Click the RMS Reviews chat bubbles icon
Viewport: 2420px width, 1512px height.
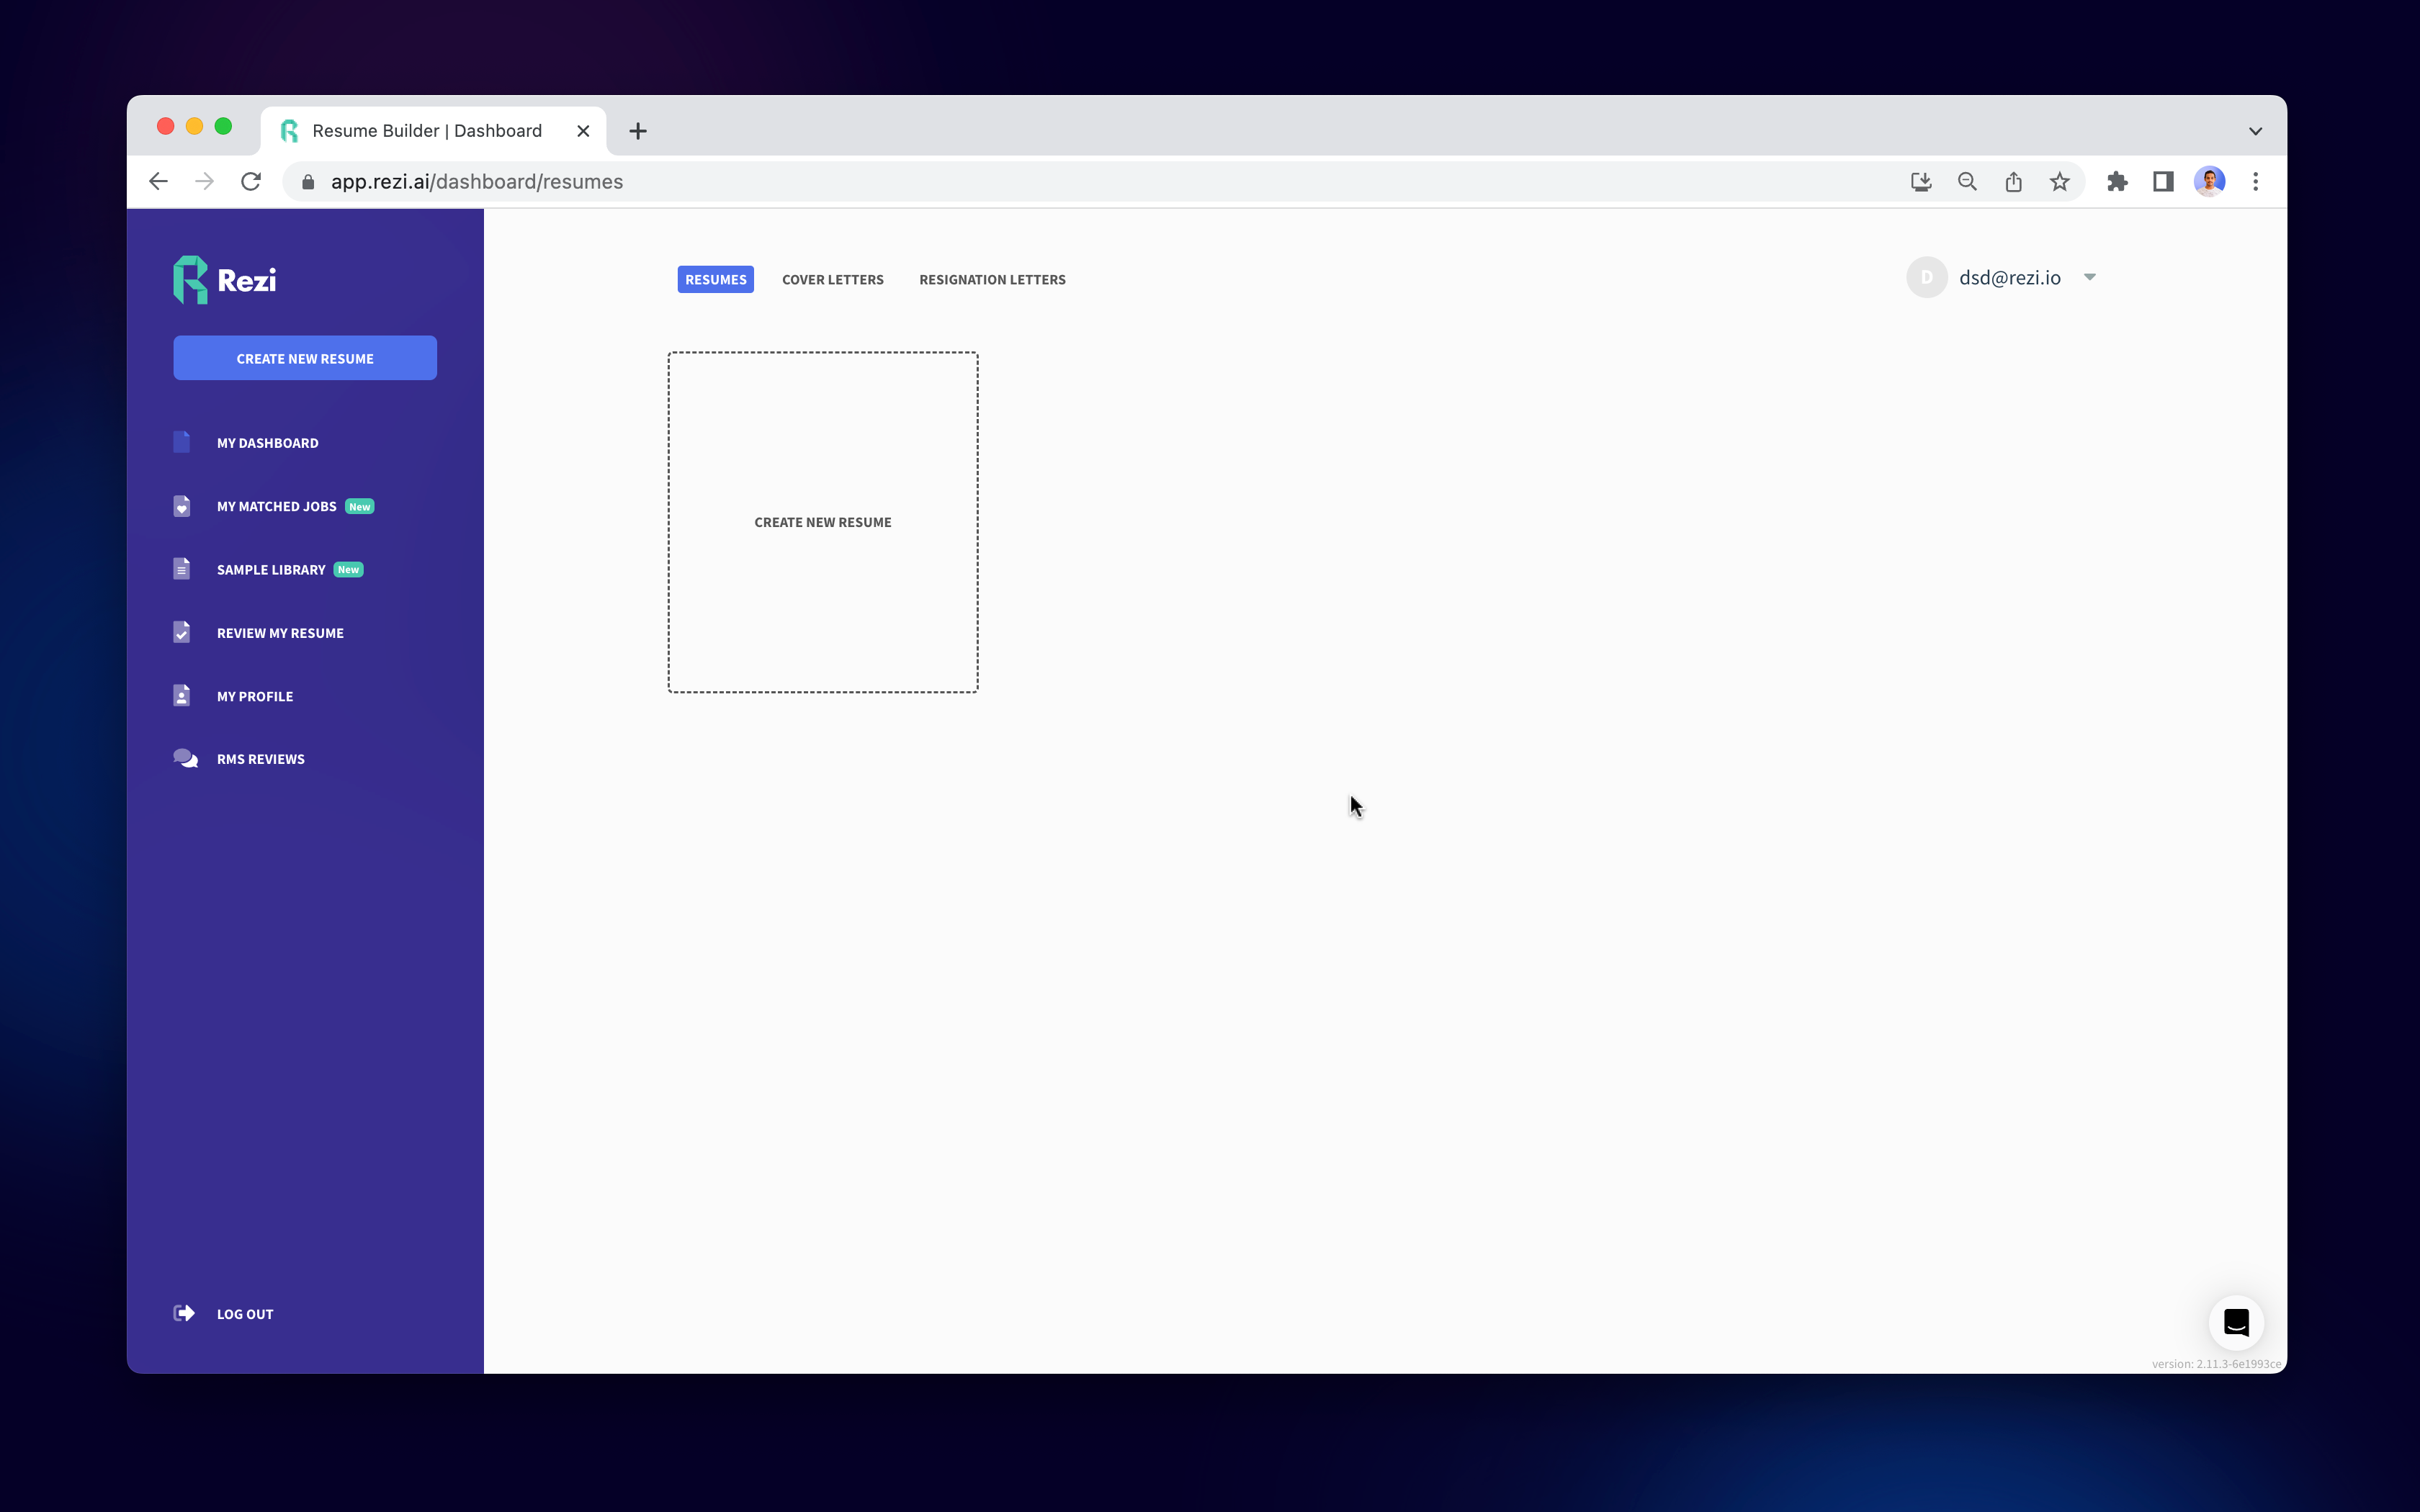pyautogui.click(x=185, y=759)
